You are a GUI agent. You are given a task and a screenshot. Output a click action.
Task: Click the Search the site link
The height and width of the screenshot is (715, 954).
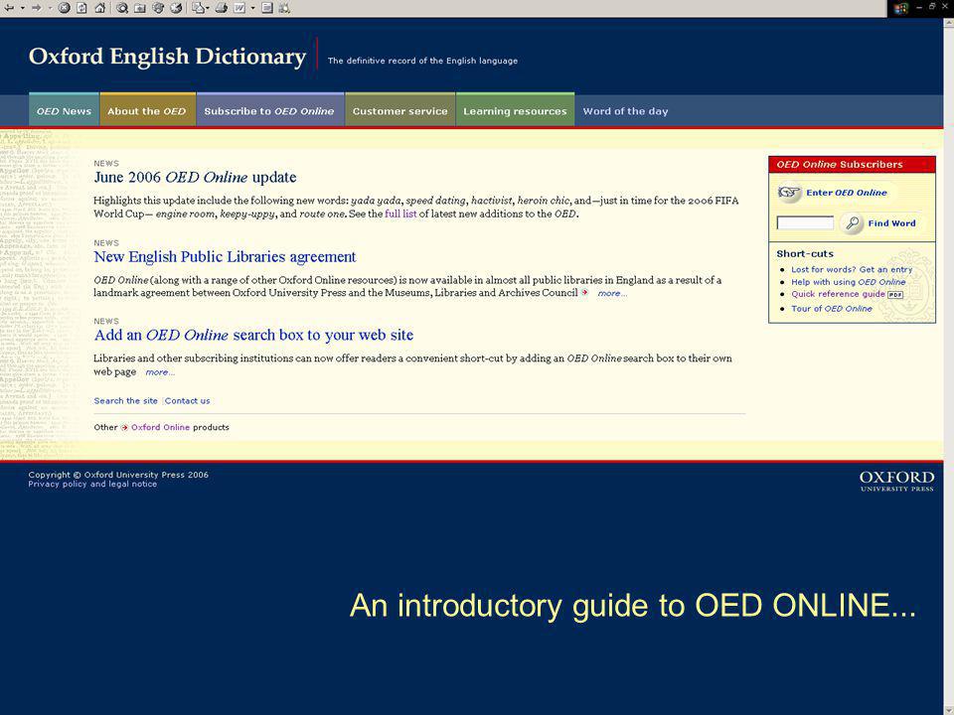click(x=125, y=400)
